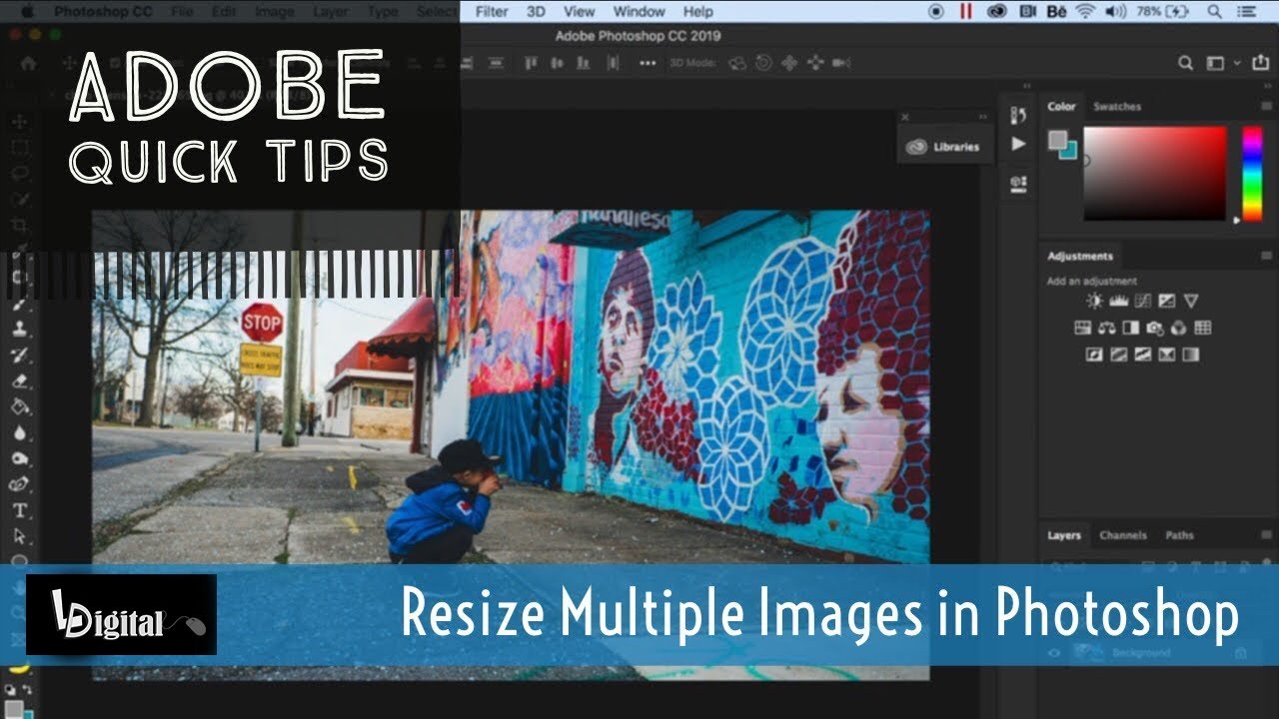Select the Eraser tool

coord(19,381)
